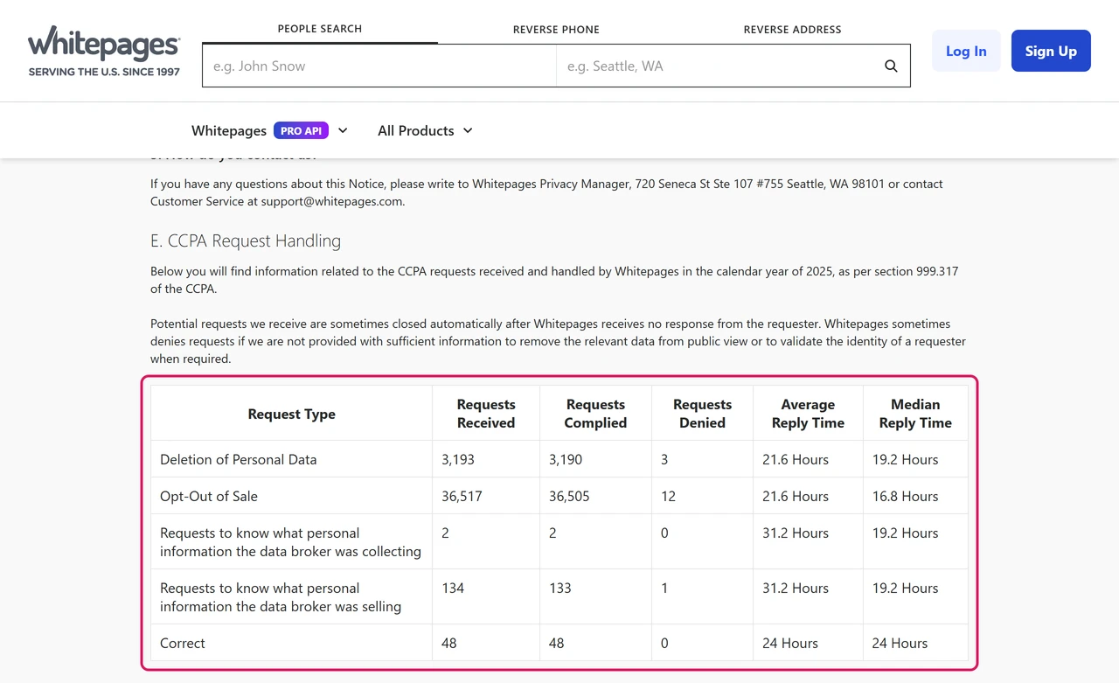Click the 'Opt-Out of Sale' row label

coord(209,496)
